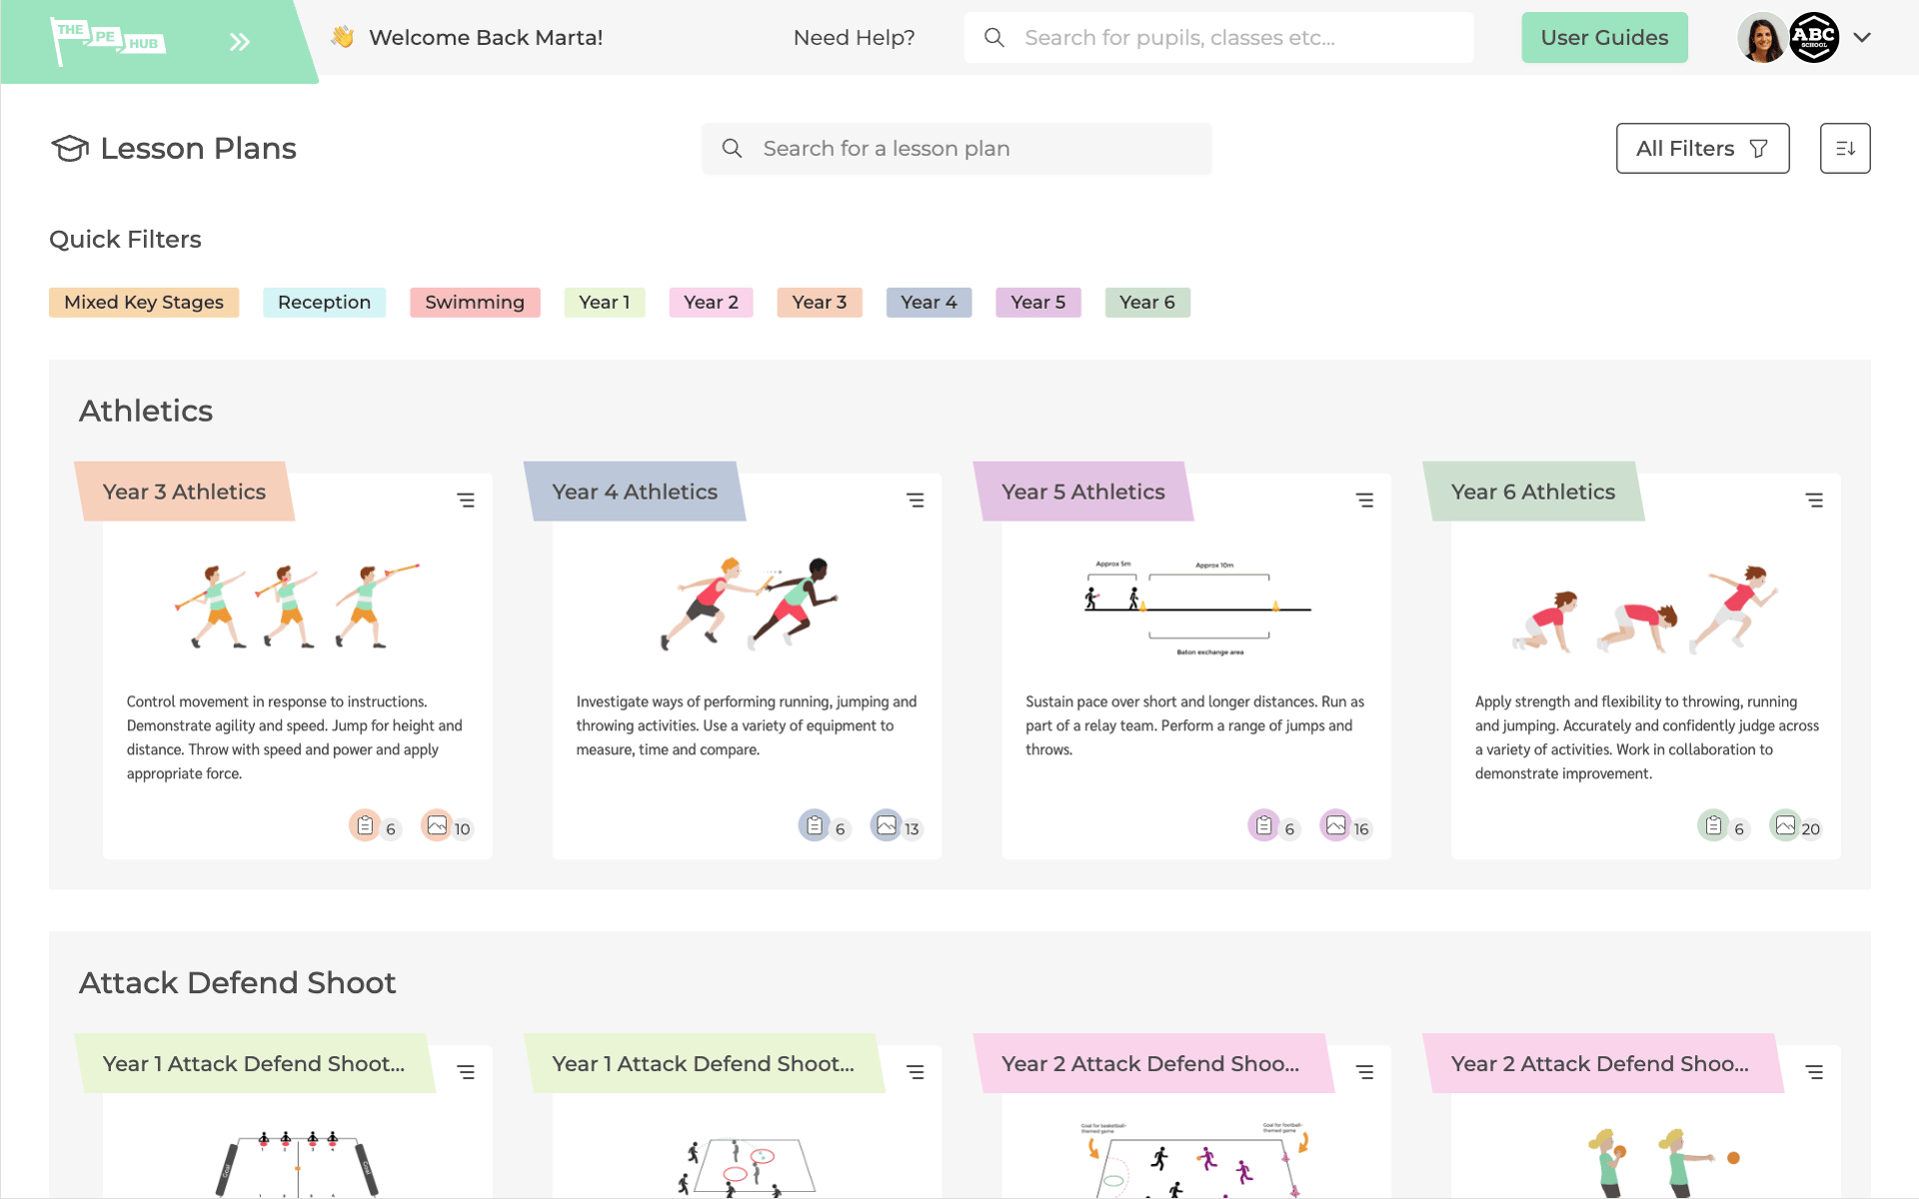The width and height of the screenshot is (1919, 1199).
Task: Open the image resources icon on Year 6 Athletics
Action: (x=1785, y=826)
